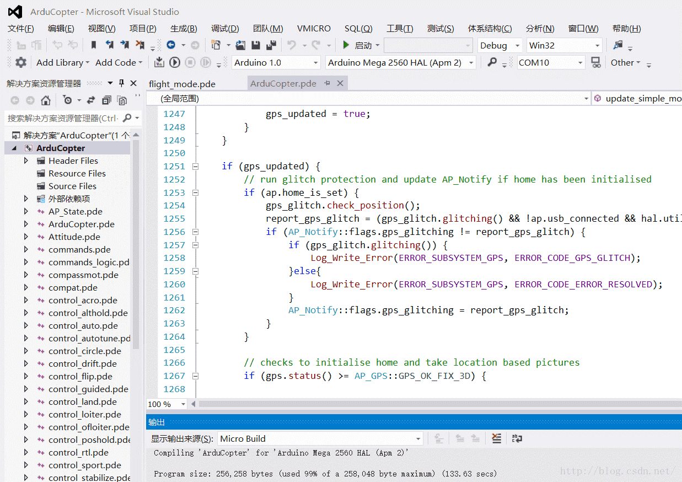
Task: Toggle bookmark icon in the toolbar
Action: [94, 45]
